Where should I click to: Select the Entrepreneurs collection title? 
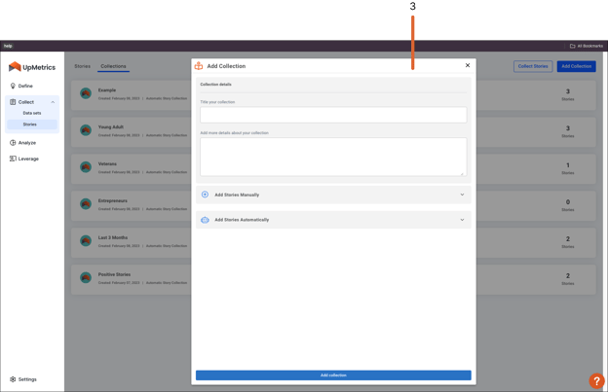(113, 200)
